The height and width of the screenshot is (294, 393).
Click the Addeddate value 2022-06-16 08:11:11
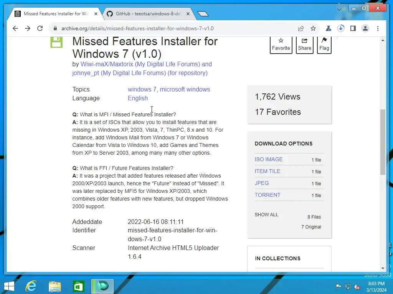156,222
